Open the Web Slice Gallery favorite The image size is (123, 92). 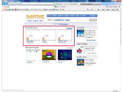click(x=37, y=9)
